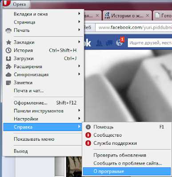Viewport: 172px width, 177px height.
Task: Click the Facebook cover photo
Action: pos(128,85)
